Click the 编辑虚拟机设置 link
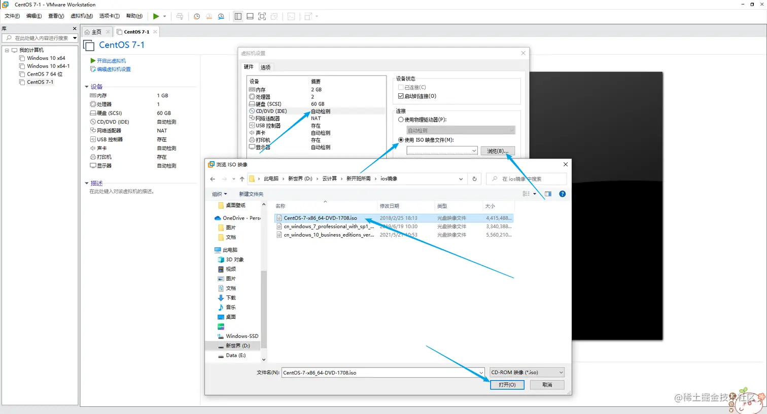 pyautogui.click(x=114, y=69)
